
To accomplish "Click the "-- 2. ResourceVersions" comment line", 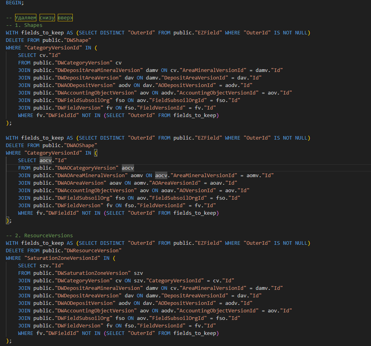I will point(39,236).
